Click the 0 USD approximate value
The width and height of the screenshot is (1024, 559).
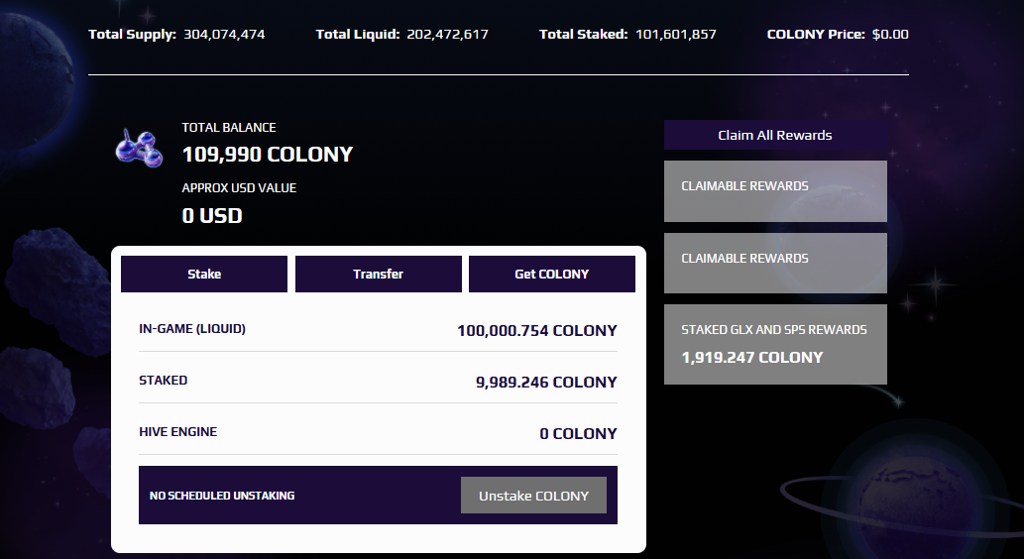tap(212, 215)
